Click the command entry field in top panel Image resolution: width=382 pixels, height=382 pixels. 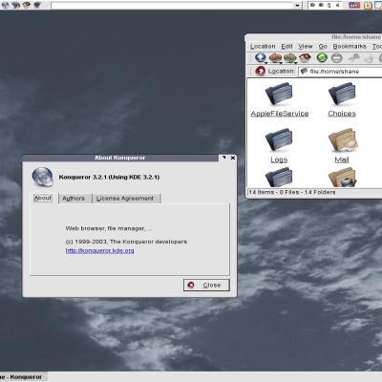tap(172, 5)
